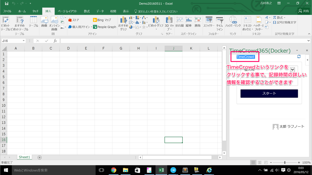The height and width of the screenshot is (175, 312).
Task: Open Charts group dialog launcher
Action: pos(162,34)
